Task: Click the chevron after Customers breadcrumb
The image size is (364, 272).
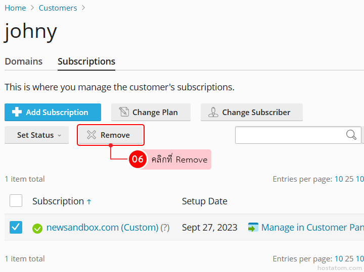Action: click(x=83, y=8)
